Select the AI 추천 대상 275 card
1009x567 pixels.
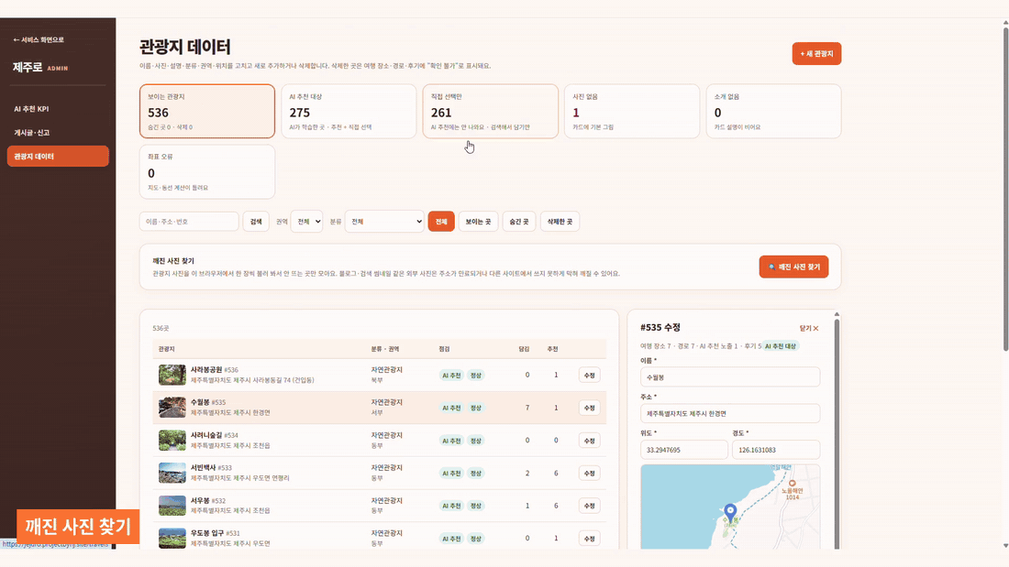click(x=349, y=111)
